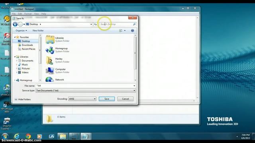Select the Hanley user folder icon

(x=50, y=60)
